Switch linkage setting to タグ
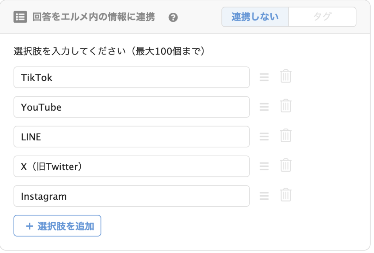Screen dimensions: 374x253 tap(322, 17)
